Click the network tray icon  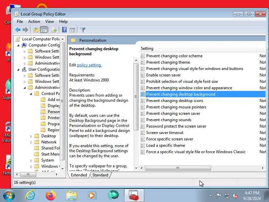227,196
